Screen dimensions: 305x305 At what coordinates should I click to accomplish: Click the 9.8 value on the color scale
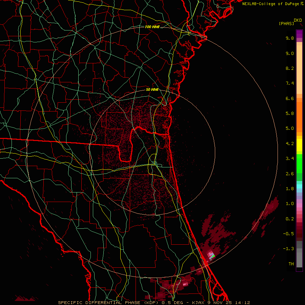pyautogui.click(x=290, y=38)
